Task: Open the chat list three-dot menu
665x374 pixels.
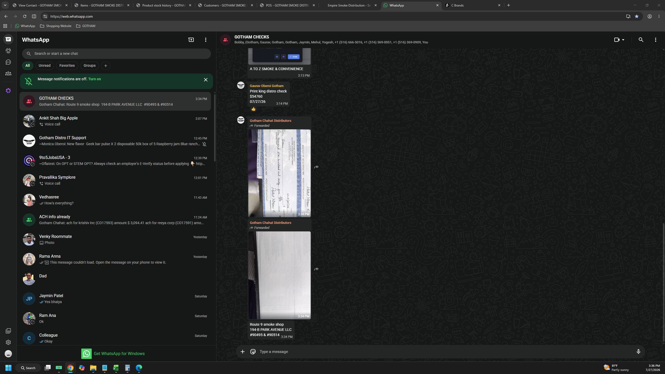Action: click(205, 40)
